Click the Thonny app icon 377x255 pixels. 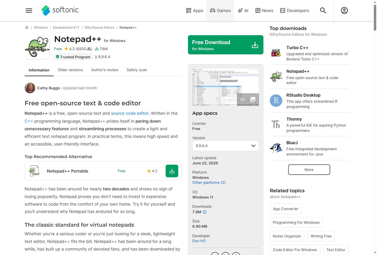pos(276,124)
